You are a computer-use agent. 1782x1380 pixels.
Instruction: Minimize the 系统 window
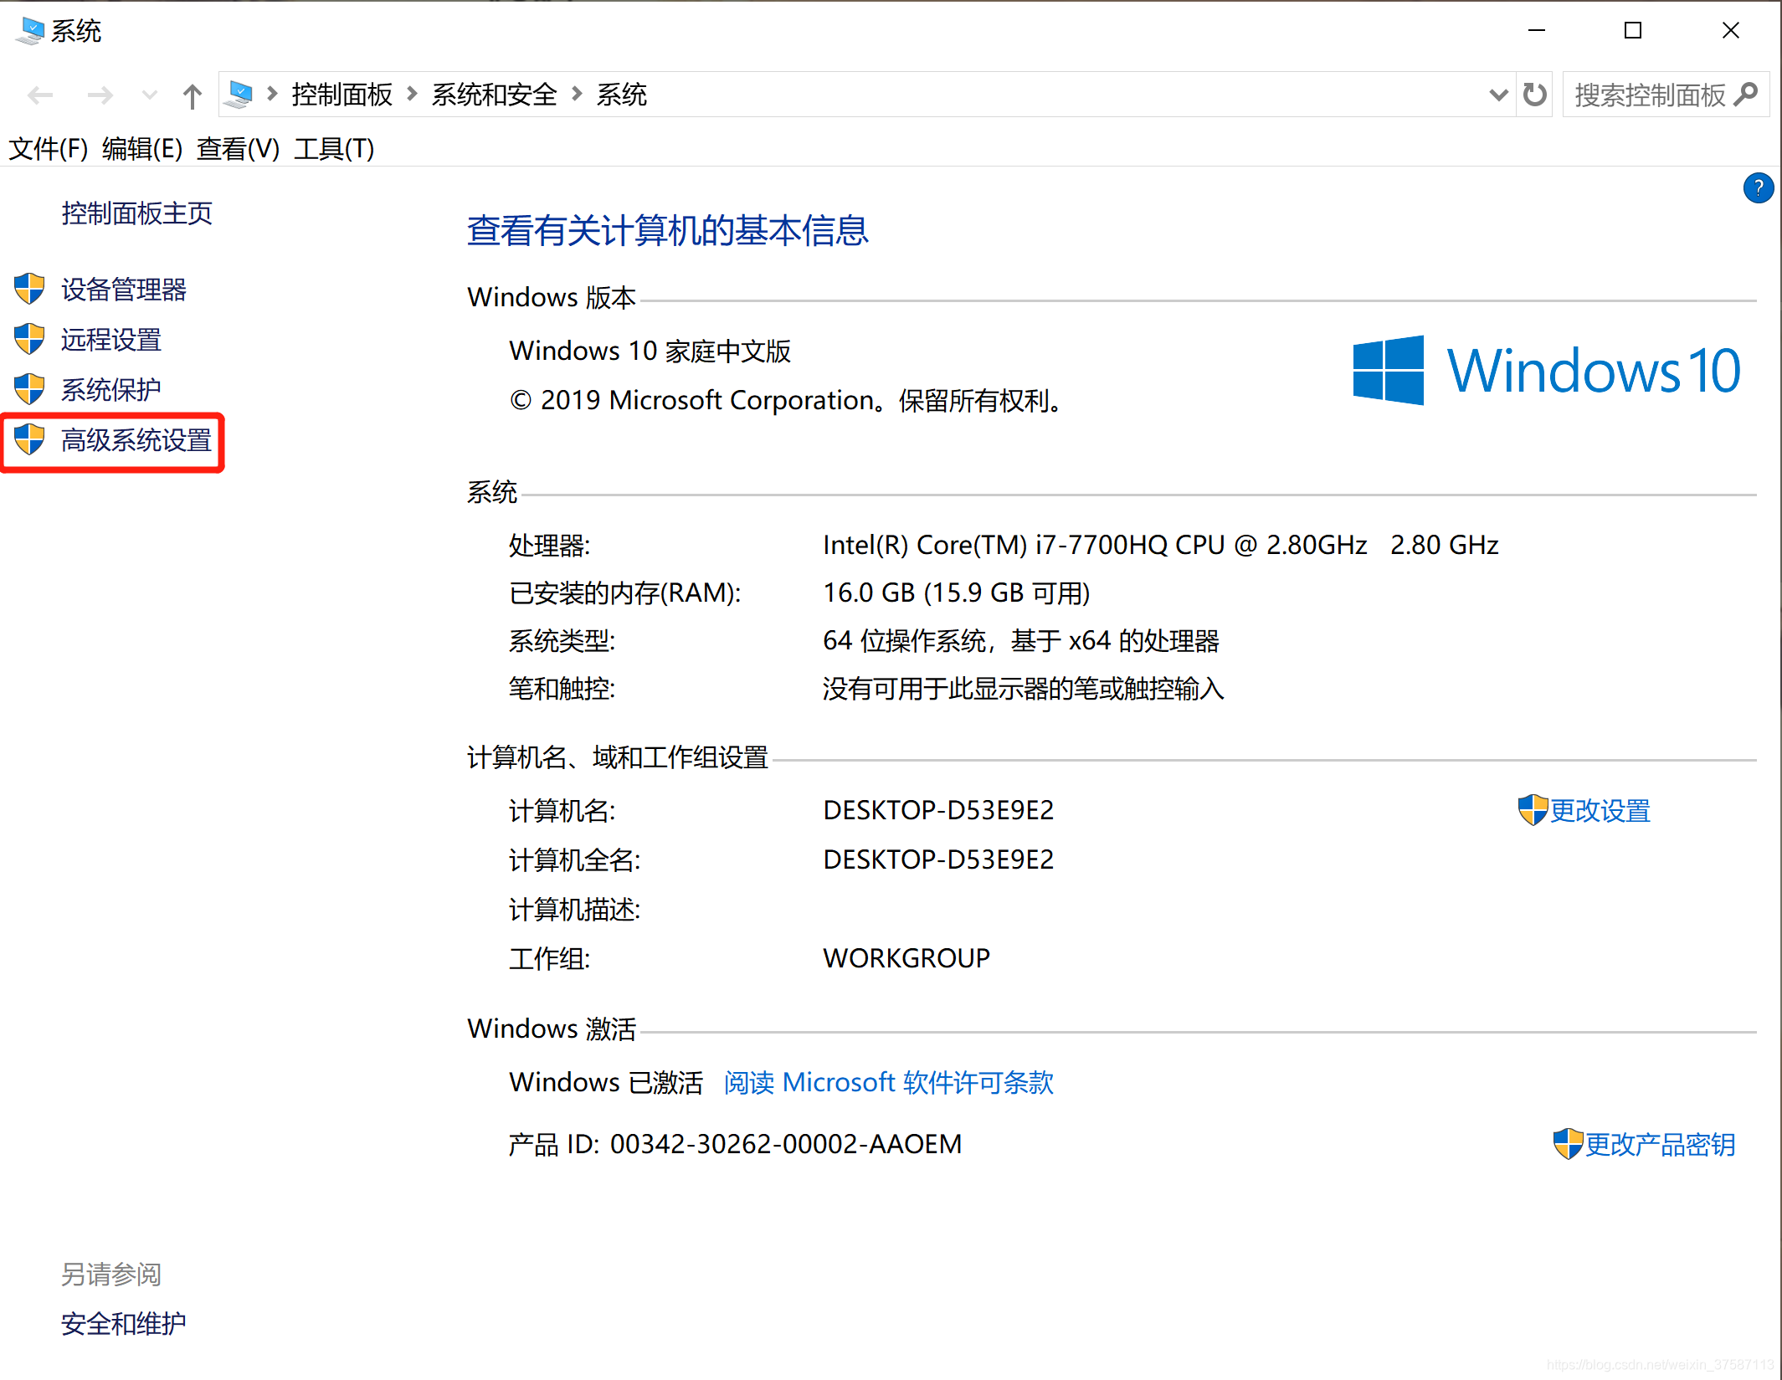(1537, 31)
